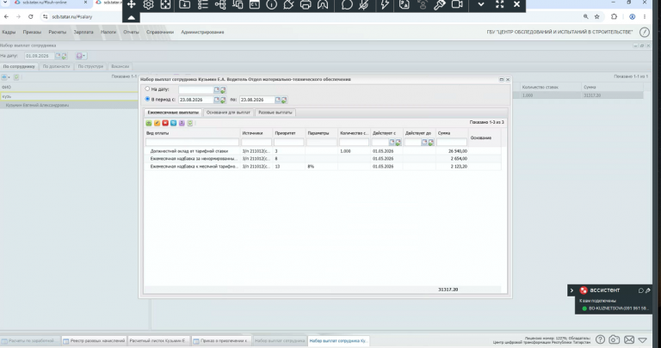Click green add-record icon in payments toolbar

coord(149,123)
